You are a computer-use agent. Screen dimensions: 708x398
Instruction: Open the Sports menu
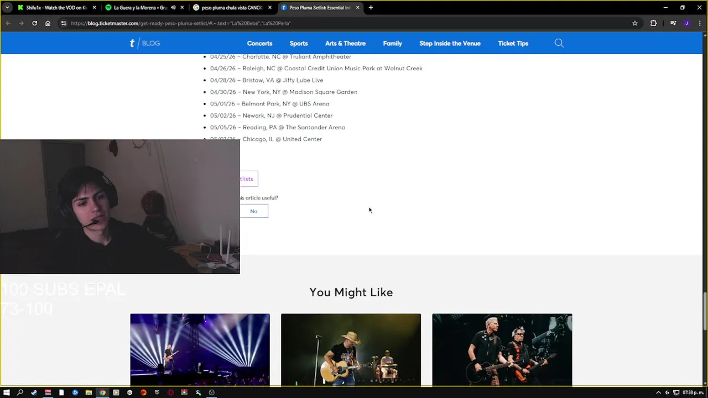click(x=299, y=43)
